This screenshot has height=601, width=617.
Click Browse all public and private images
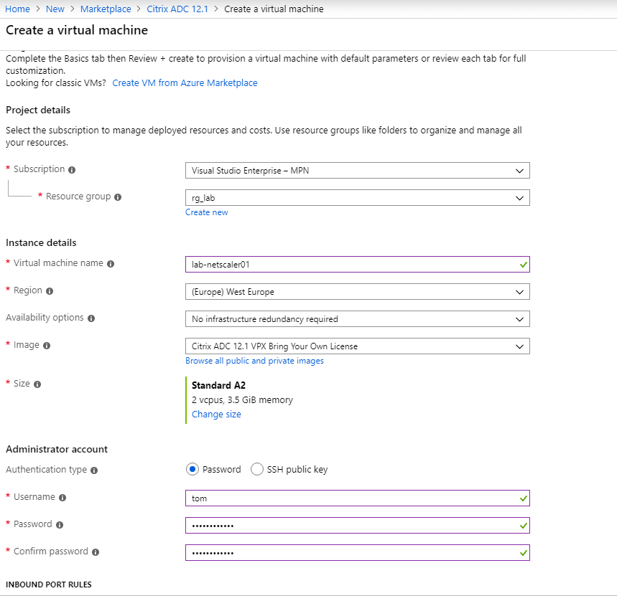point(254,361)
